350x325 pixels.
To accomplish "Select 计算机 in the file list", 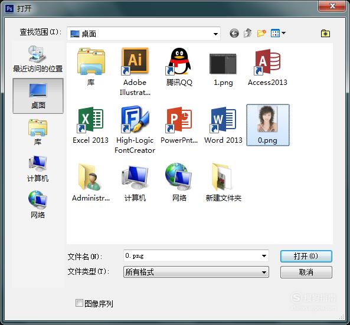I will [x=135, y=183].
